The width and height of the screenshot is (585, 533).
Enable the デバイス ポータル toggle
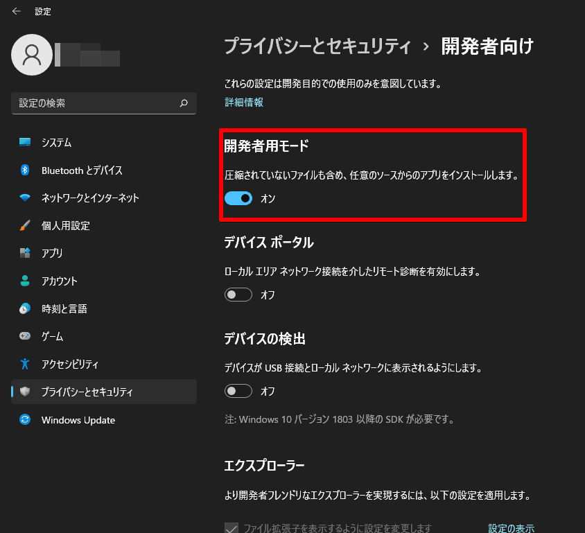(x=238, y=295)
